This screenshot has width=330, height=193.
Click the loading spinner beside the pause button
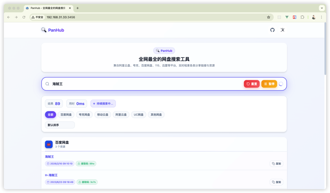click(x=280, y=83)
